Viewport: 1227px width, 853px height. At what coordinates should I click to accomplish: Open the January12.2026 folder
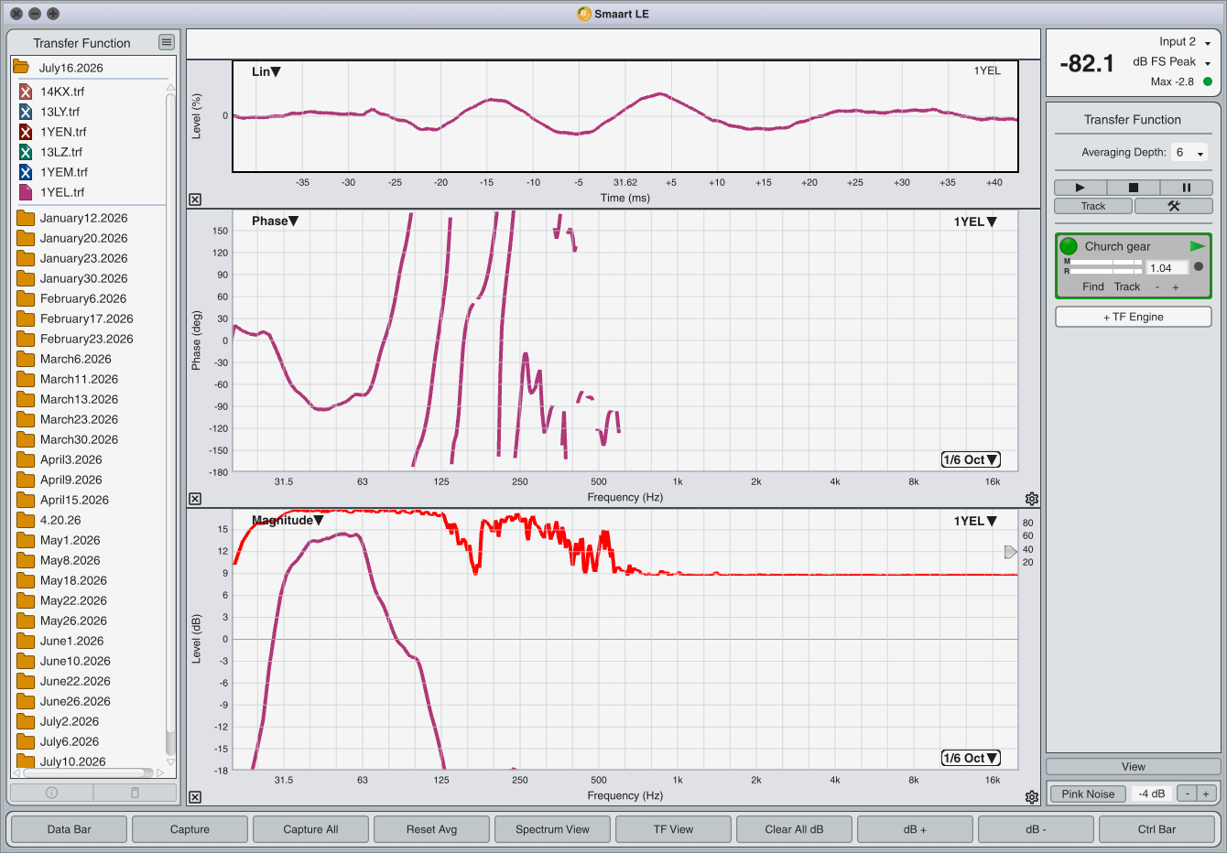pyautogui.click(x=83, y=218)
